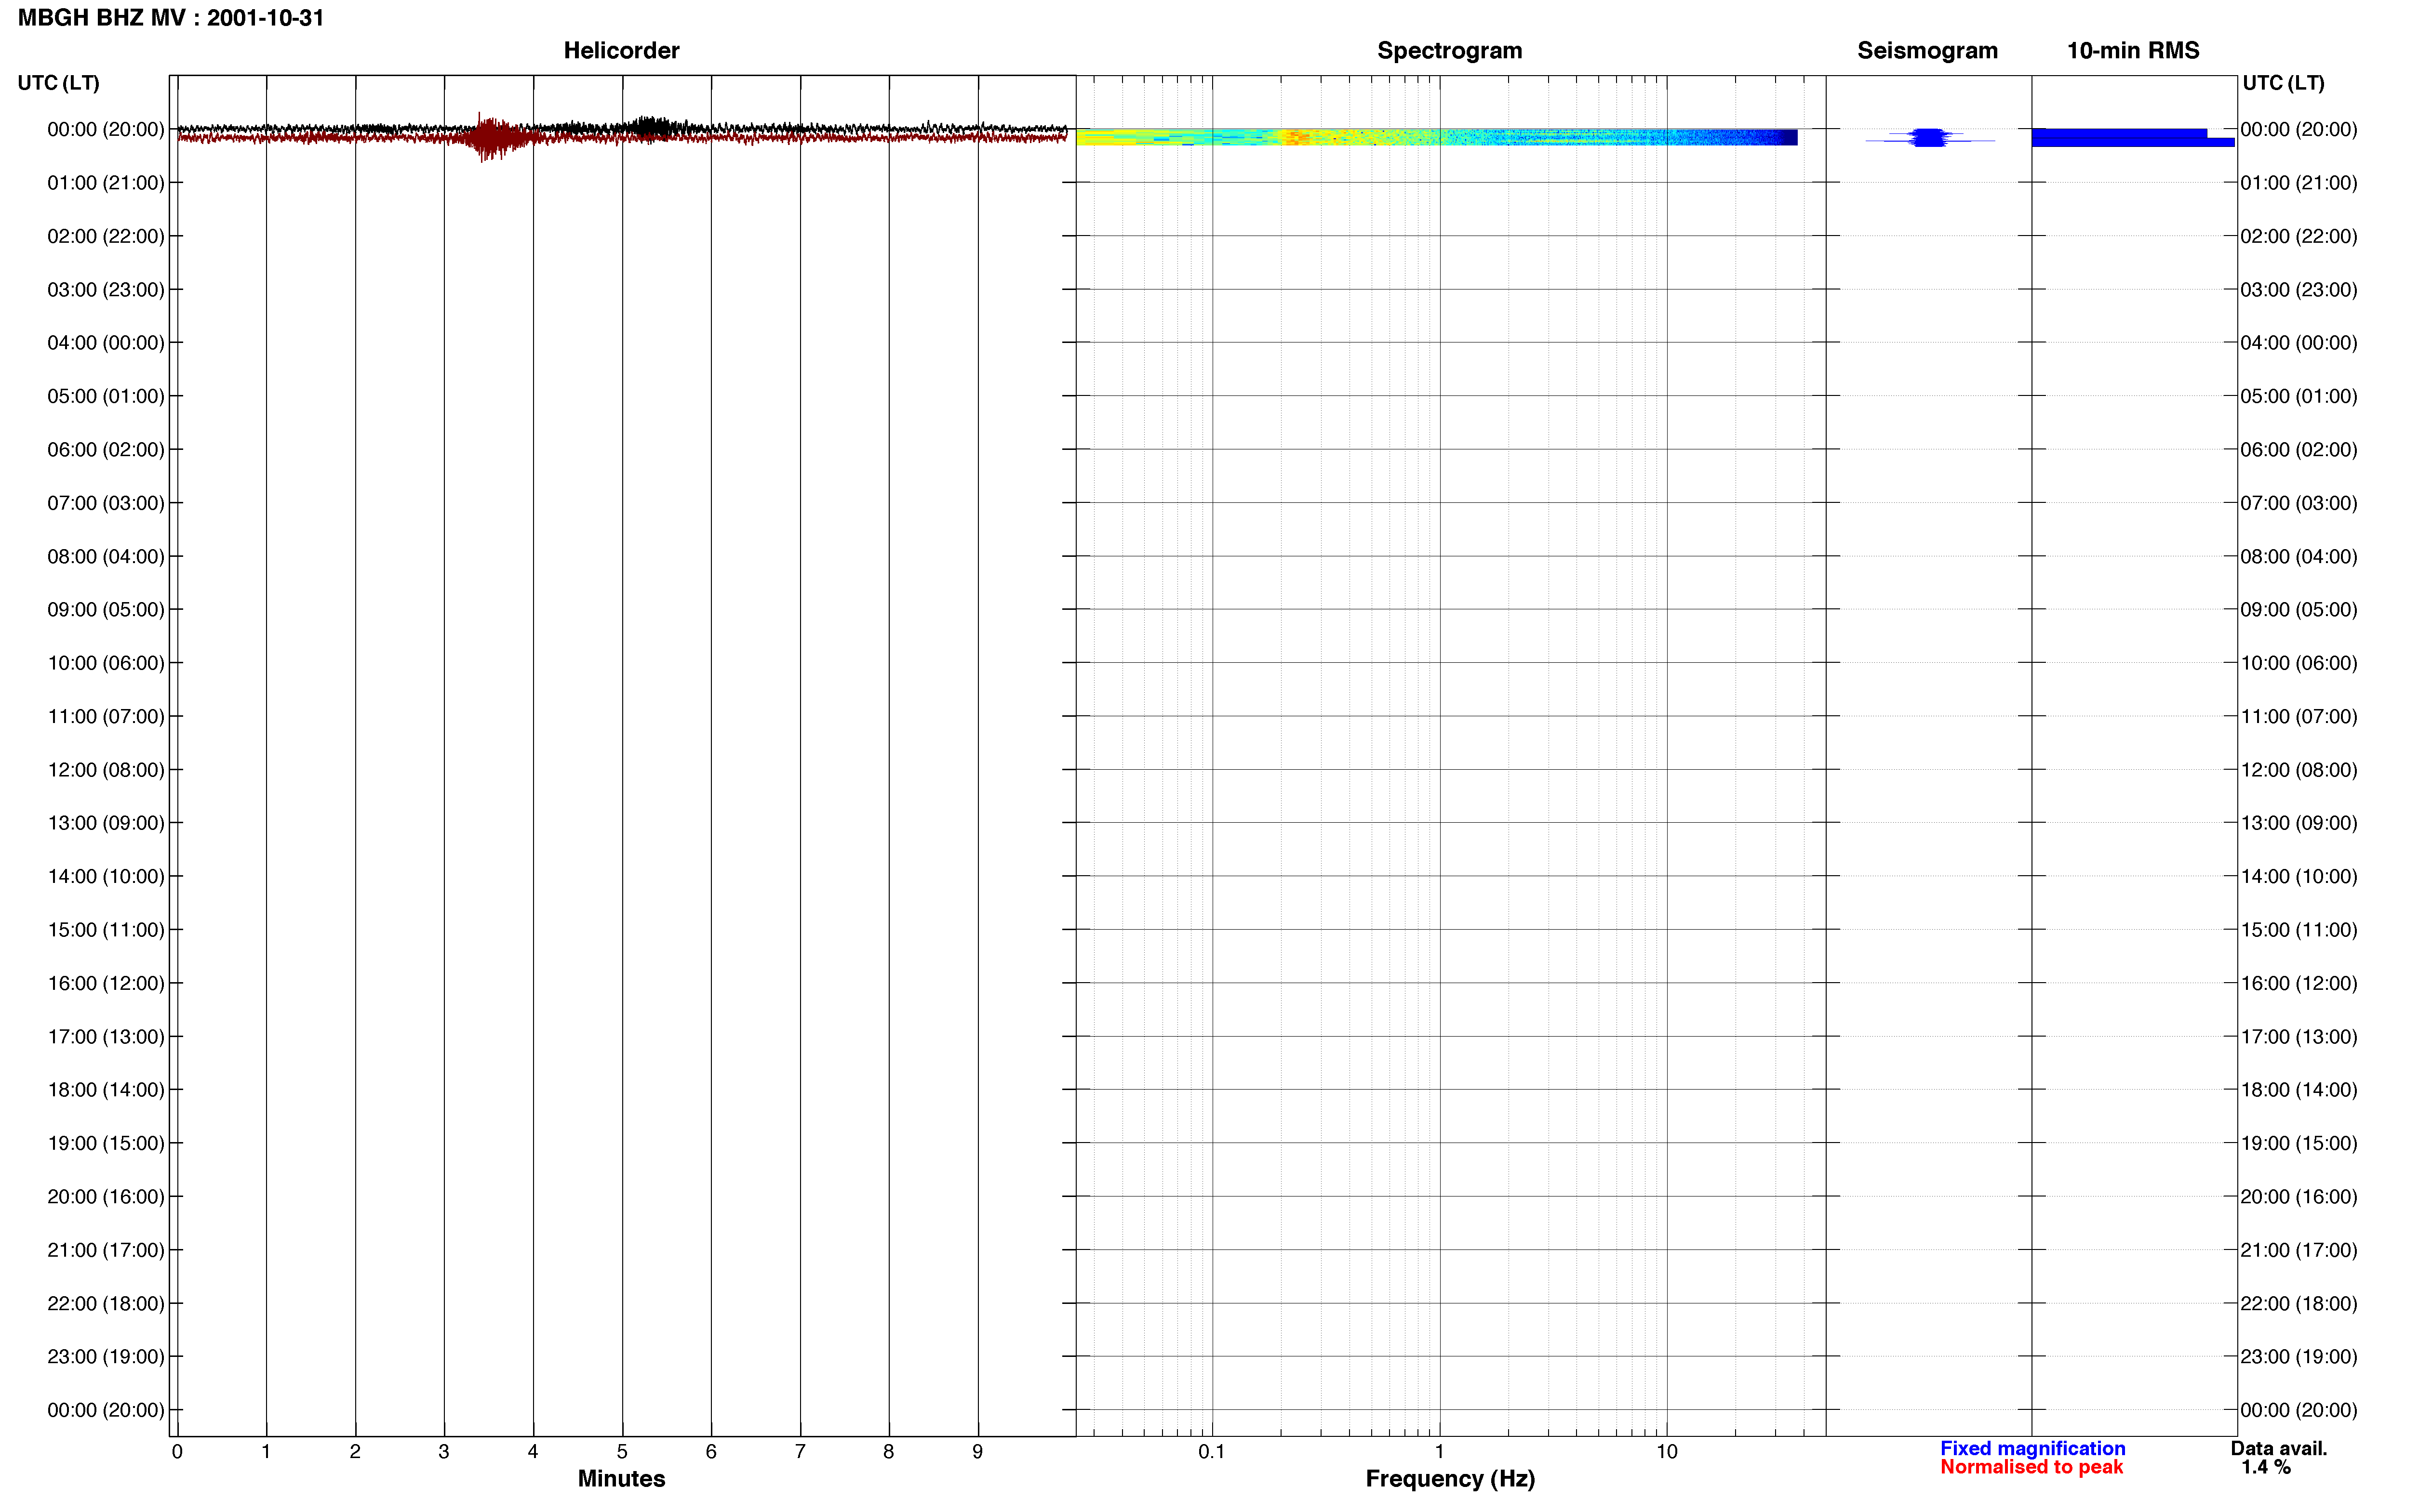The width and height of the screenshot is (2419, 1512).
Task: Click the left 'UTC (LT)' axis label
Action: click(58, 83)
